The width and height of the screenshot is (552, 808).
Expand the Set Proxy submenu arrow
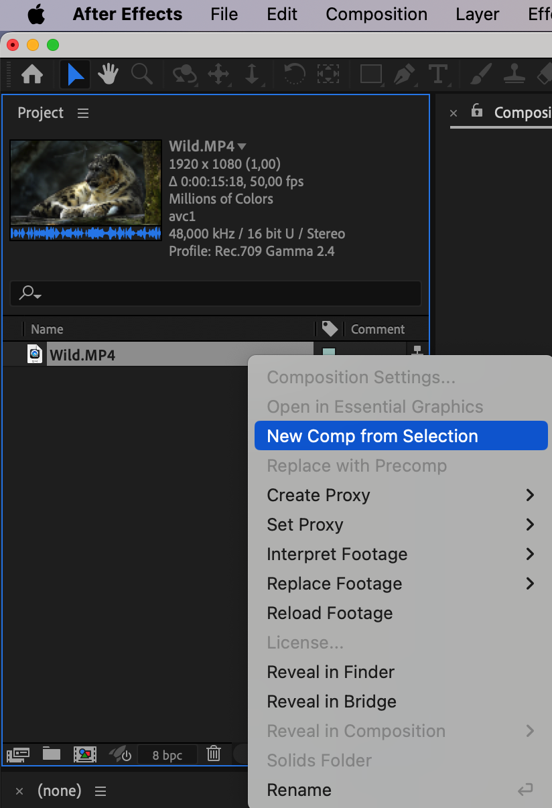click(530, 525)
